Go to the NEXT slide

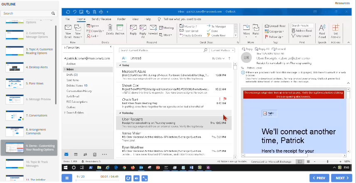341,178
